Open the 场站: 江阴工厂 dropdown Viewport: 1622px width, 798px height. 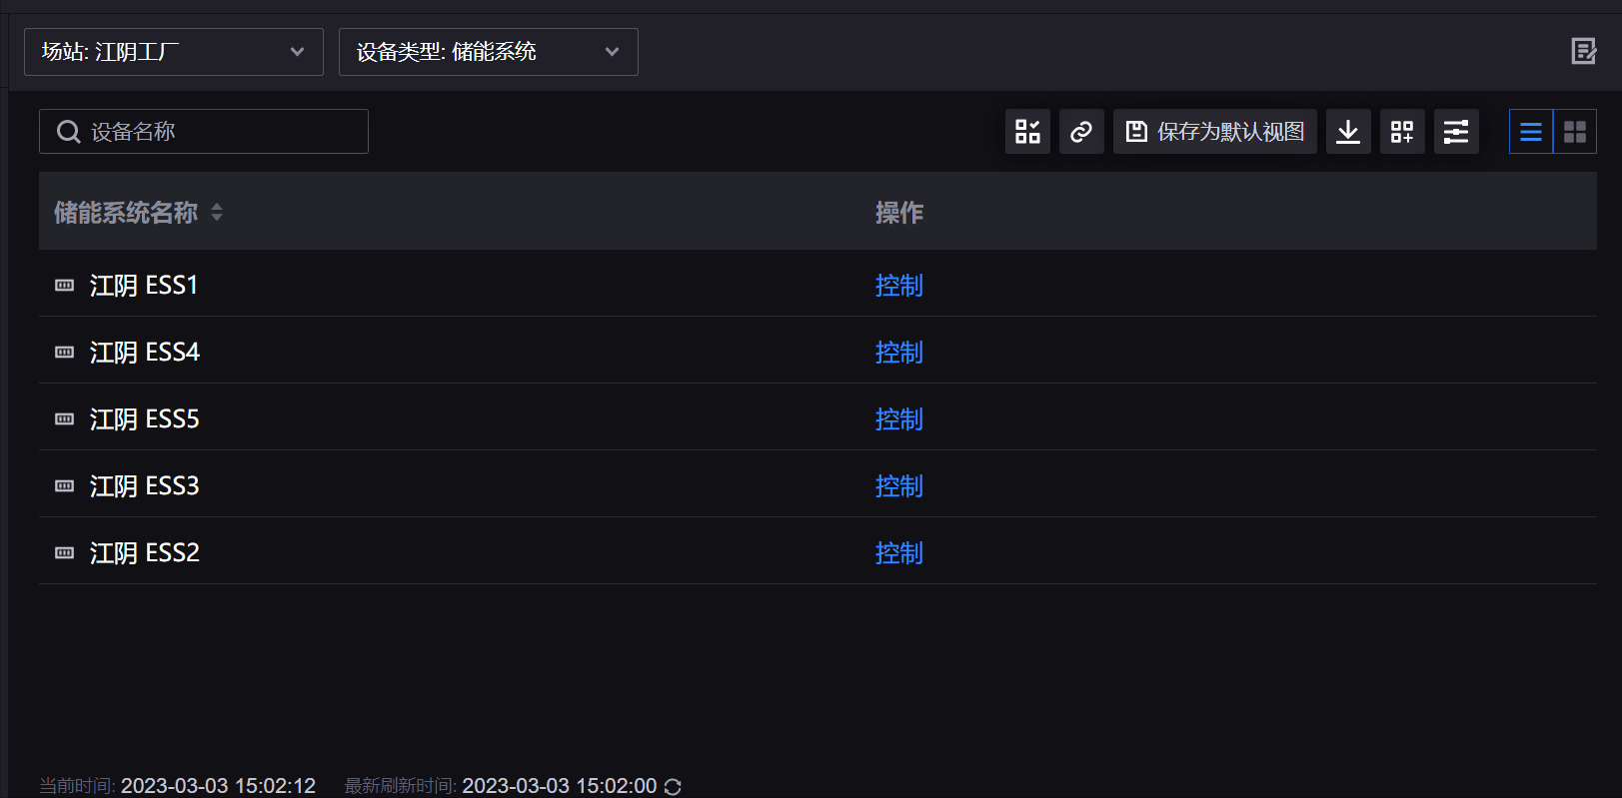click(x=174, y=52)
